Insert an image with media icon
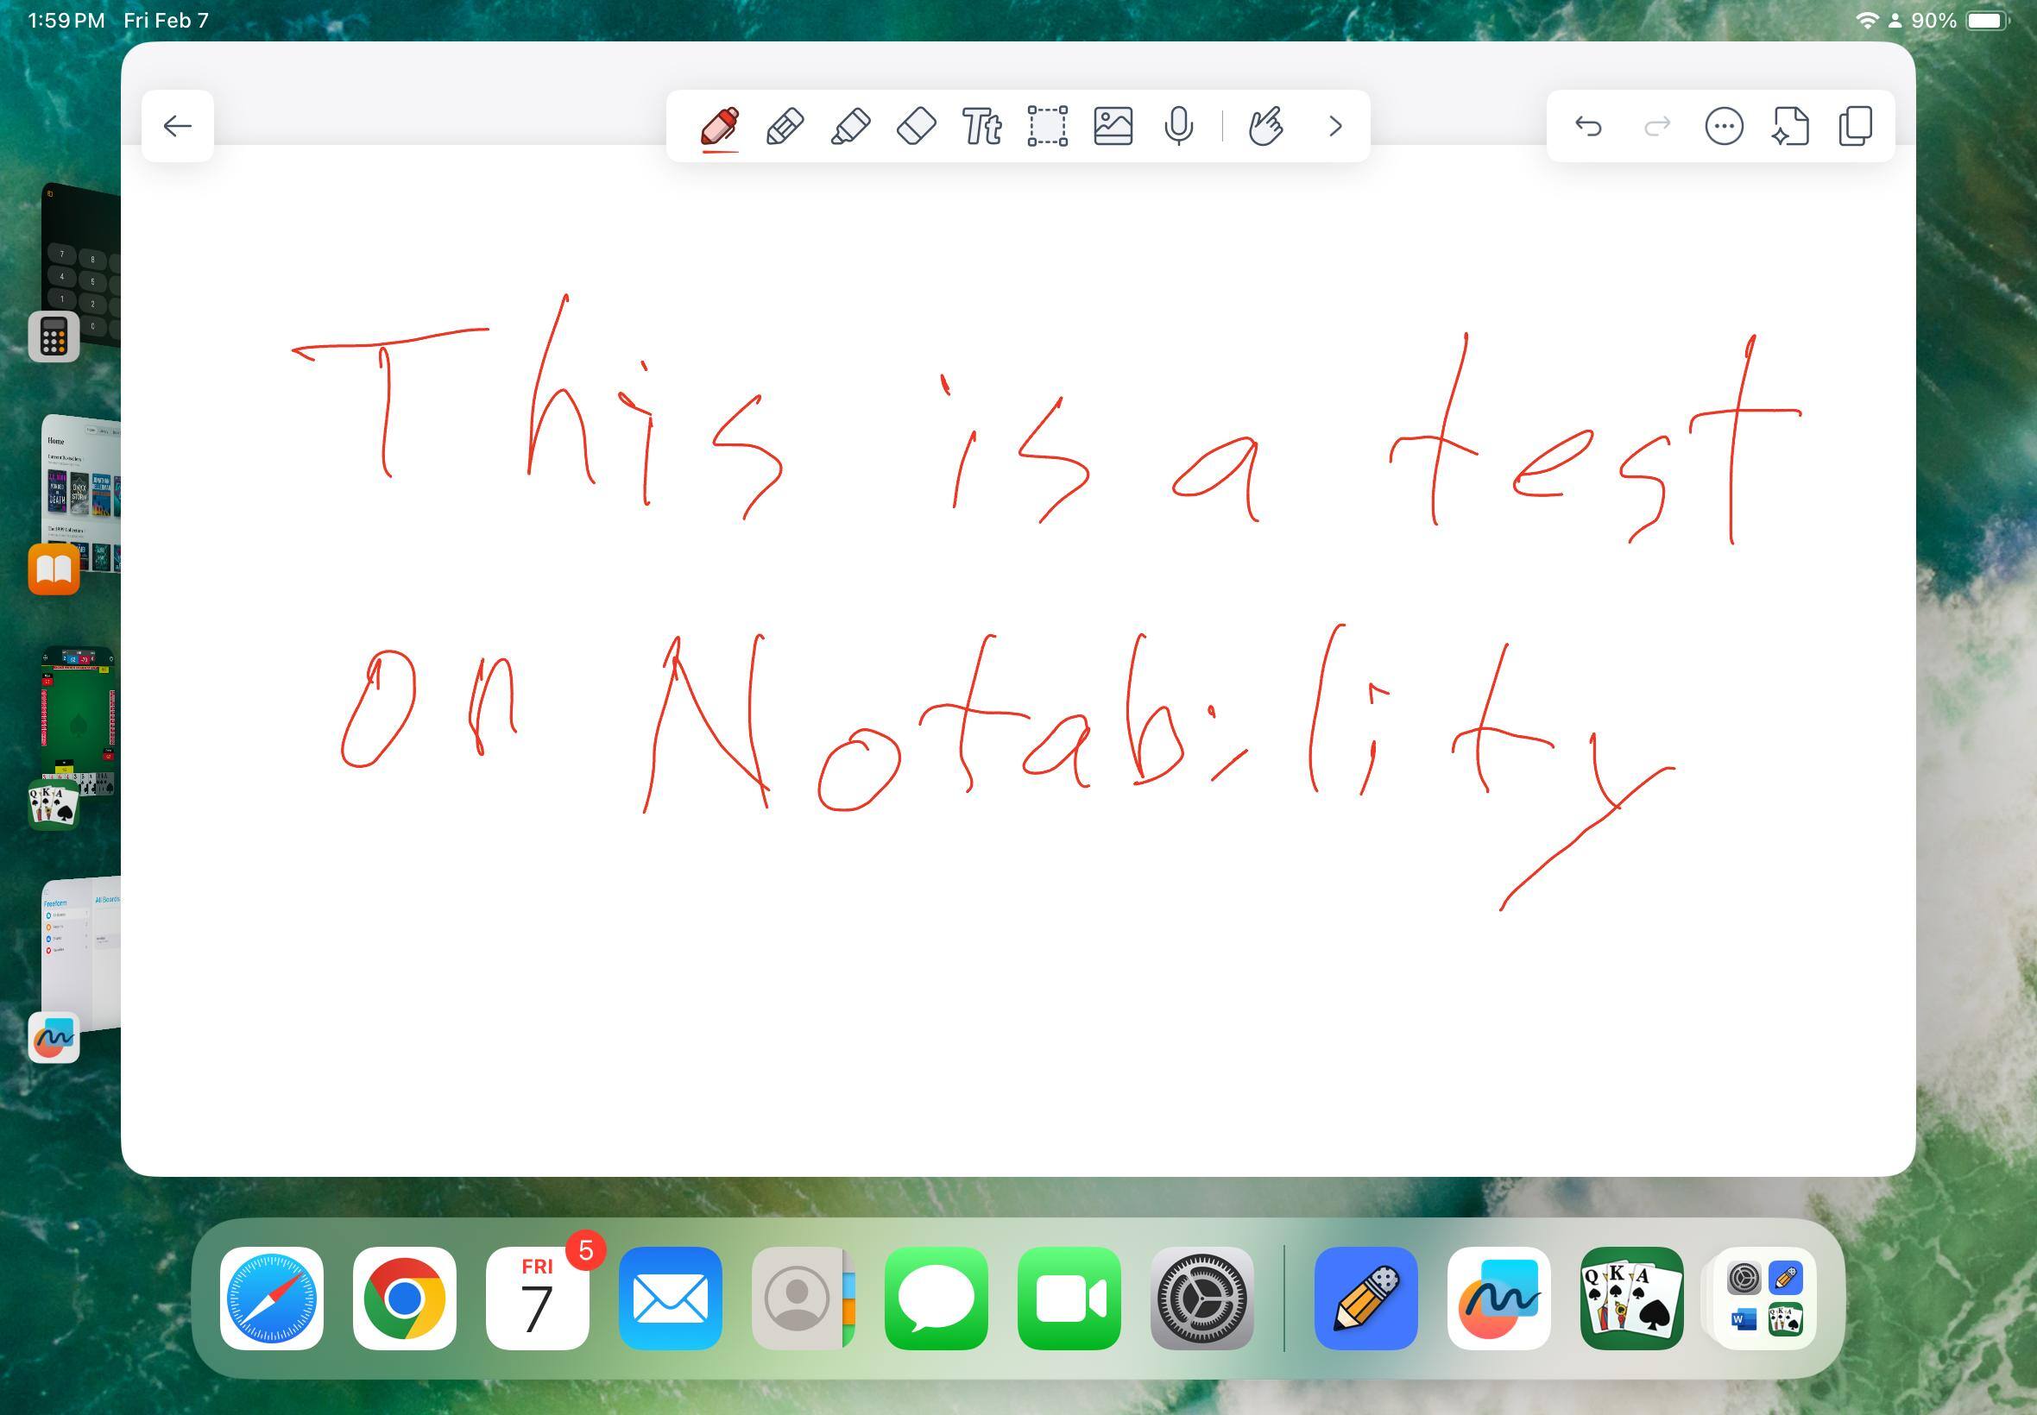Screen dimensions: 2037x1415 coord(1113,126)
